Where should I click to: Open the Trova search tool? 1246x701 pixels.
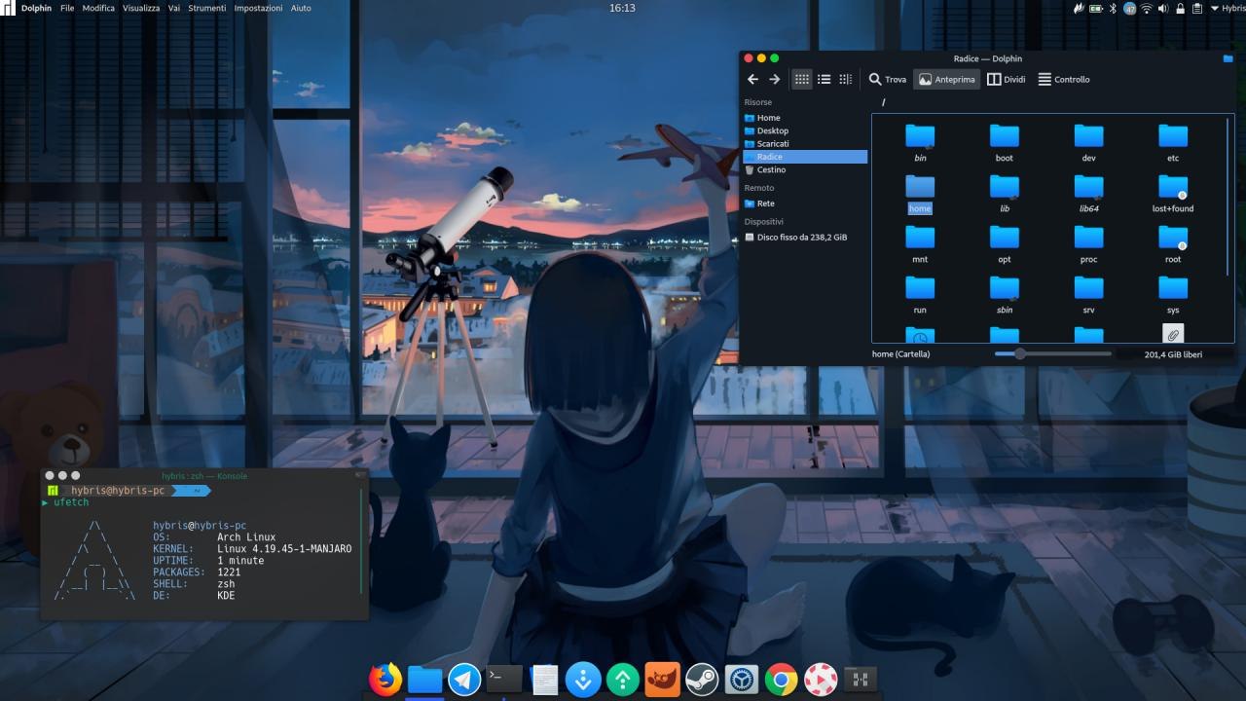(888, 80)
